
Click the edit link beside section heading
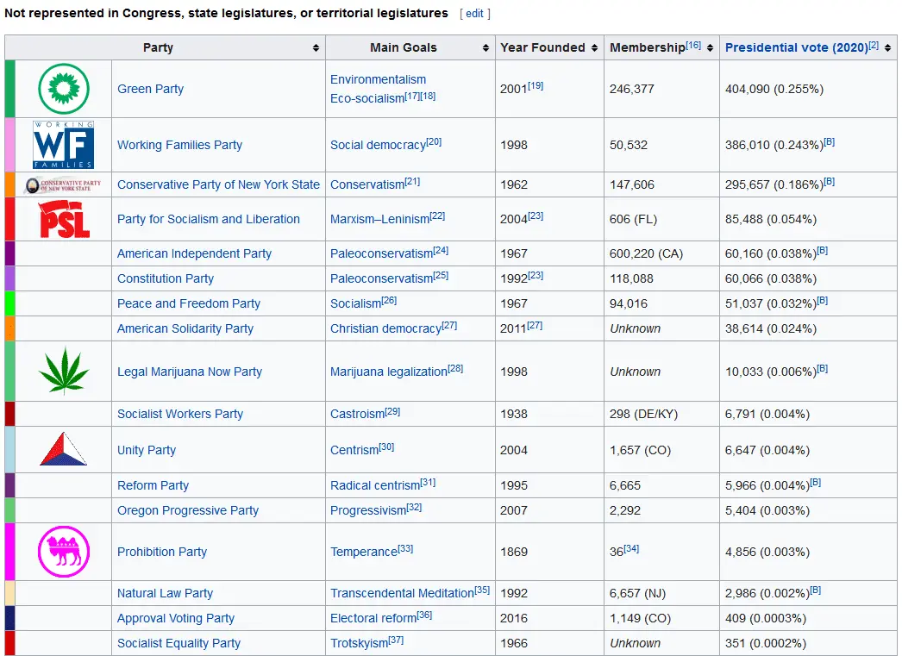(475, 14)
